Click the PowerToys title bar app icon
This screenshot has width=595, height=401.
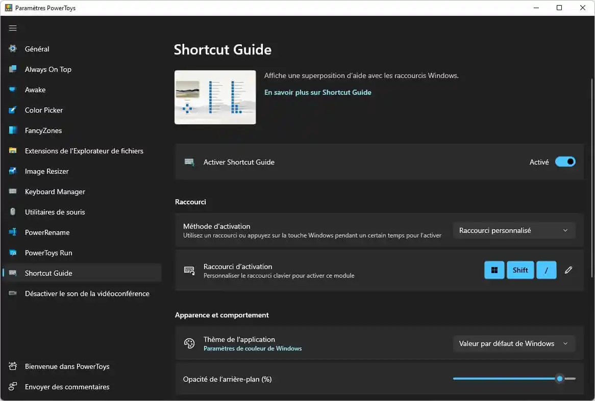8,8
